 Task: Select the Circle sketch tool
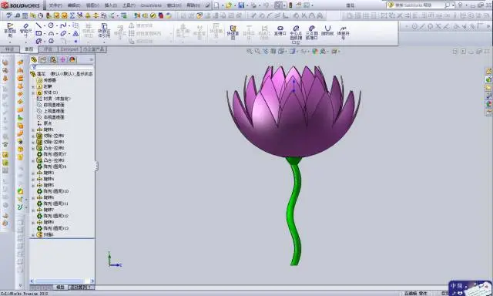(x=51, y=25)
